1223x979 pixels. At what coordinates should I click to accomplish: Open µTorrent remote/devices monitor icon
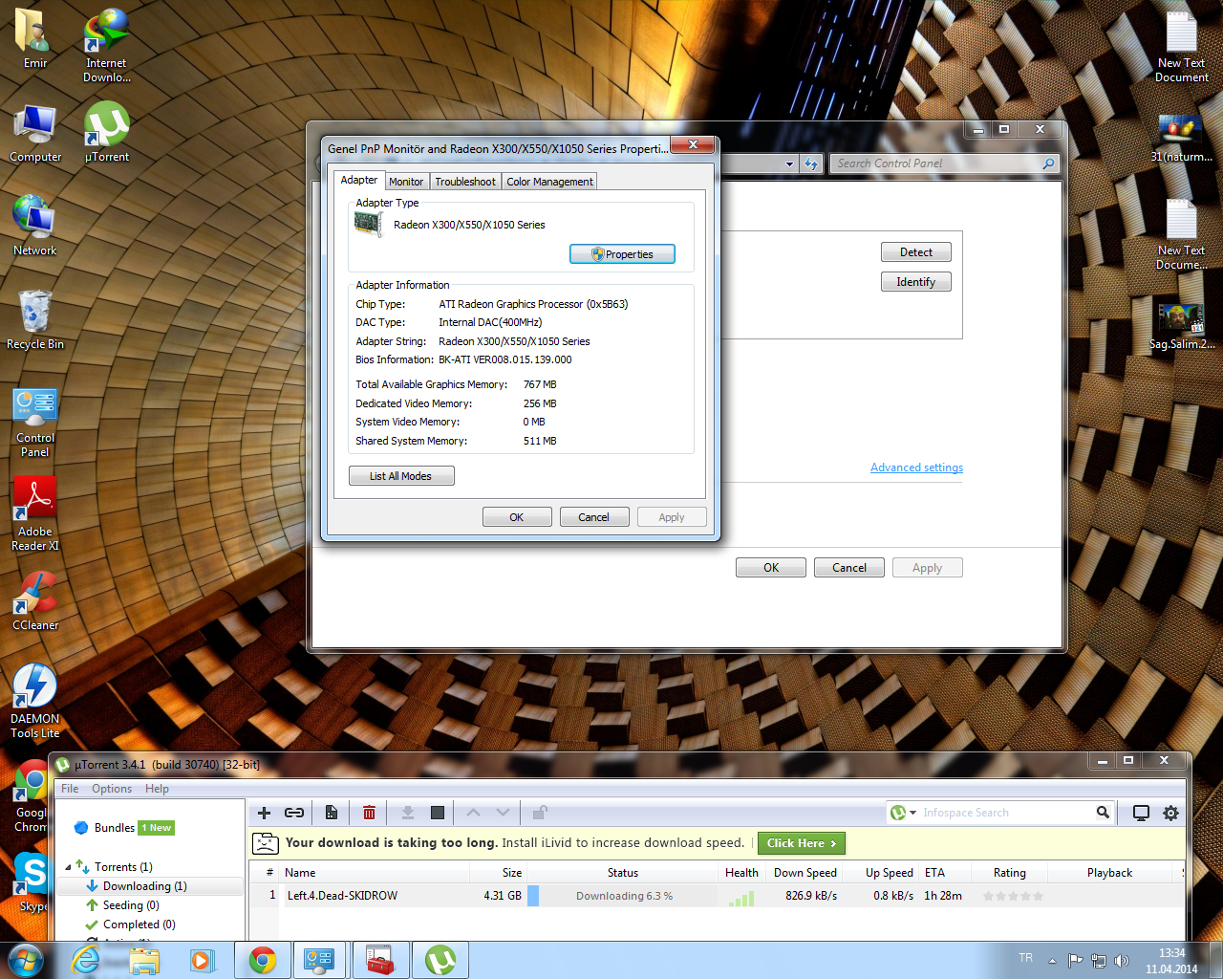[1141, 813]
